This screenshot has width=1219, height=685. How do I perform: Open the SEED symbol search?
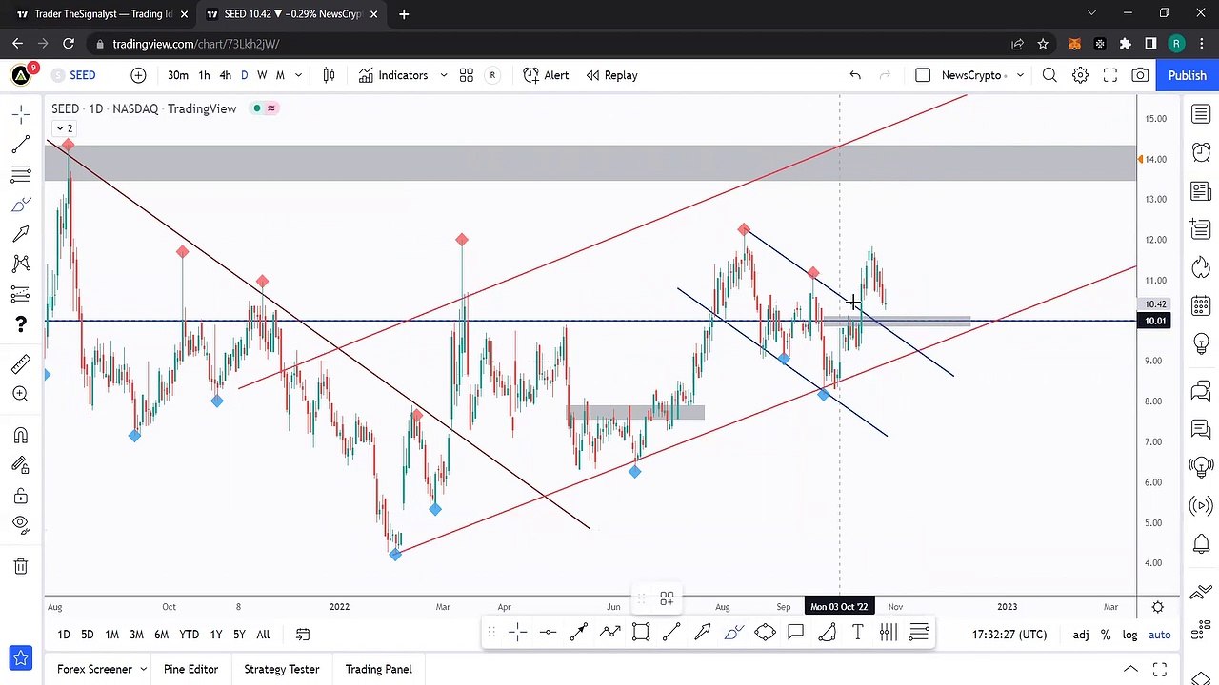point(74,75)
